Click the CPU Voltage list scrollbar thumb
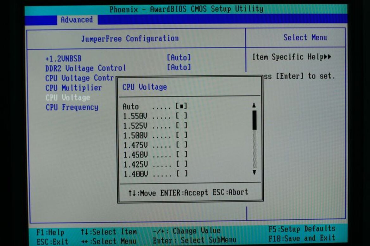This screenshot has height=246, width=370. [254, 120]
